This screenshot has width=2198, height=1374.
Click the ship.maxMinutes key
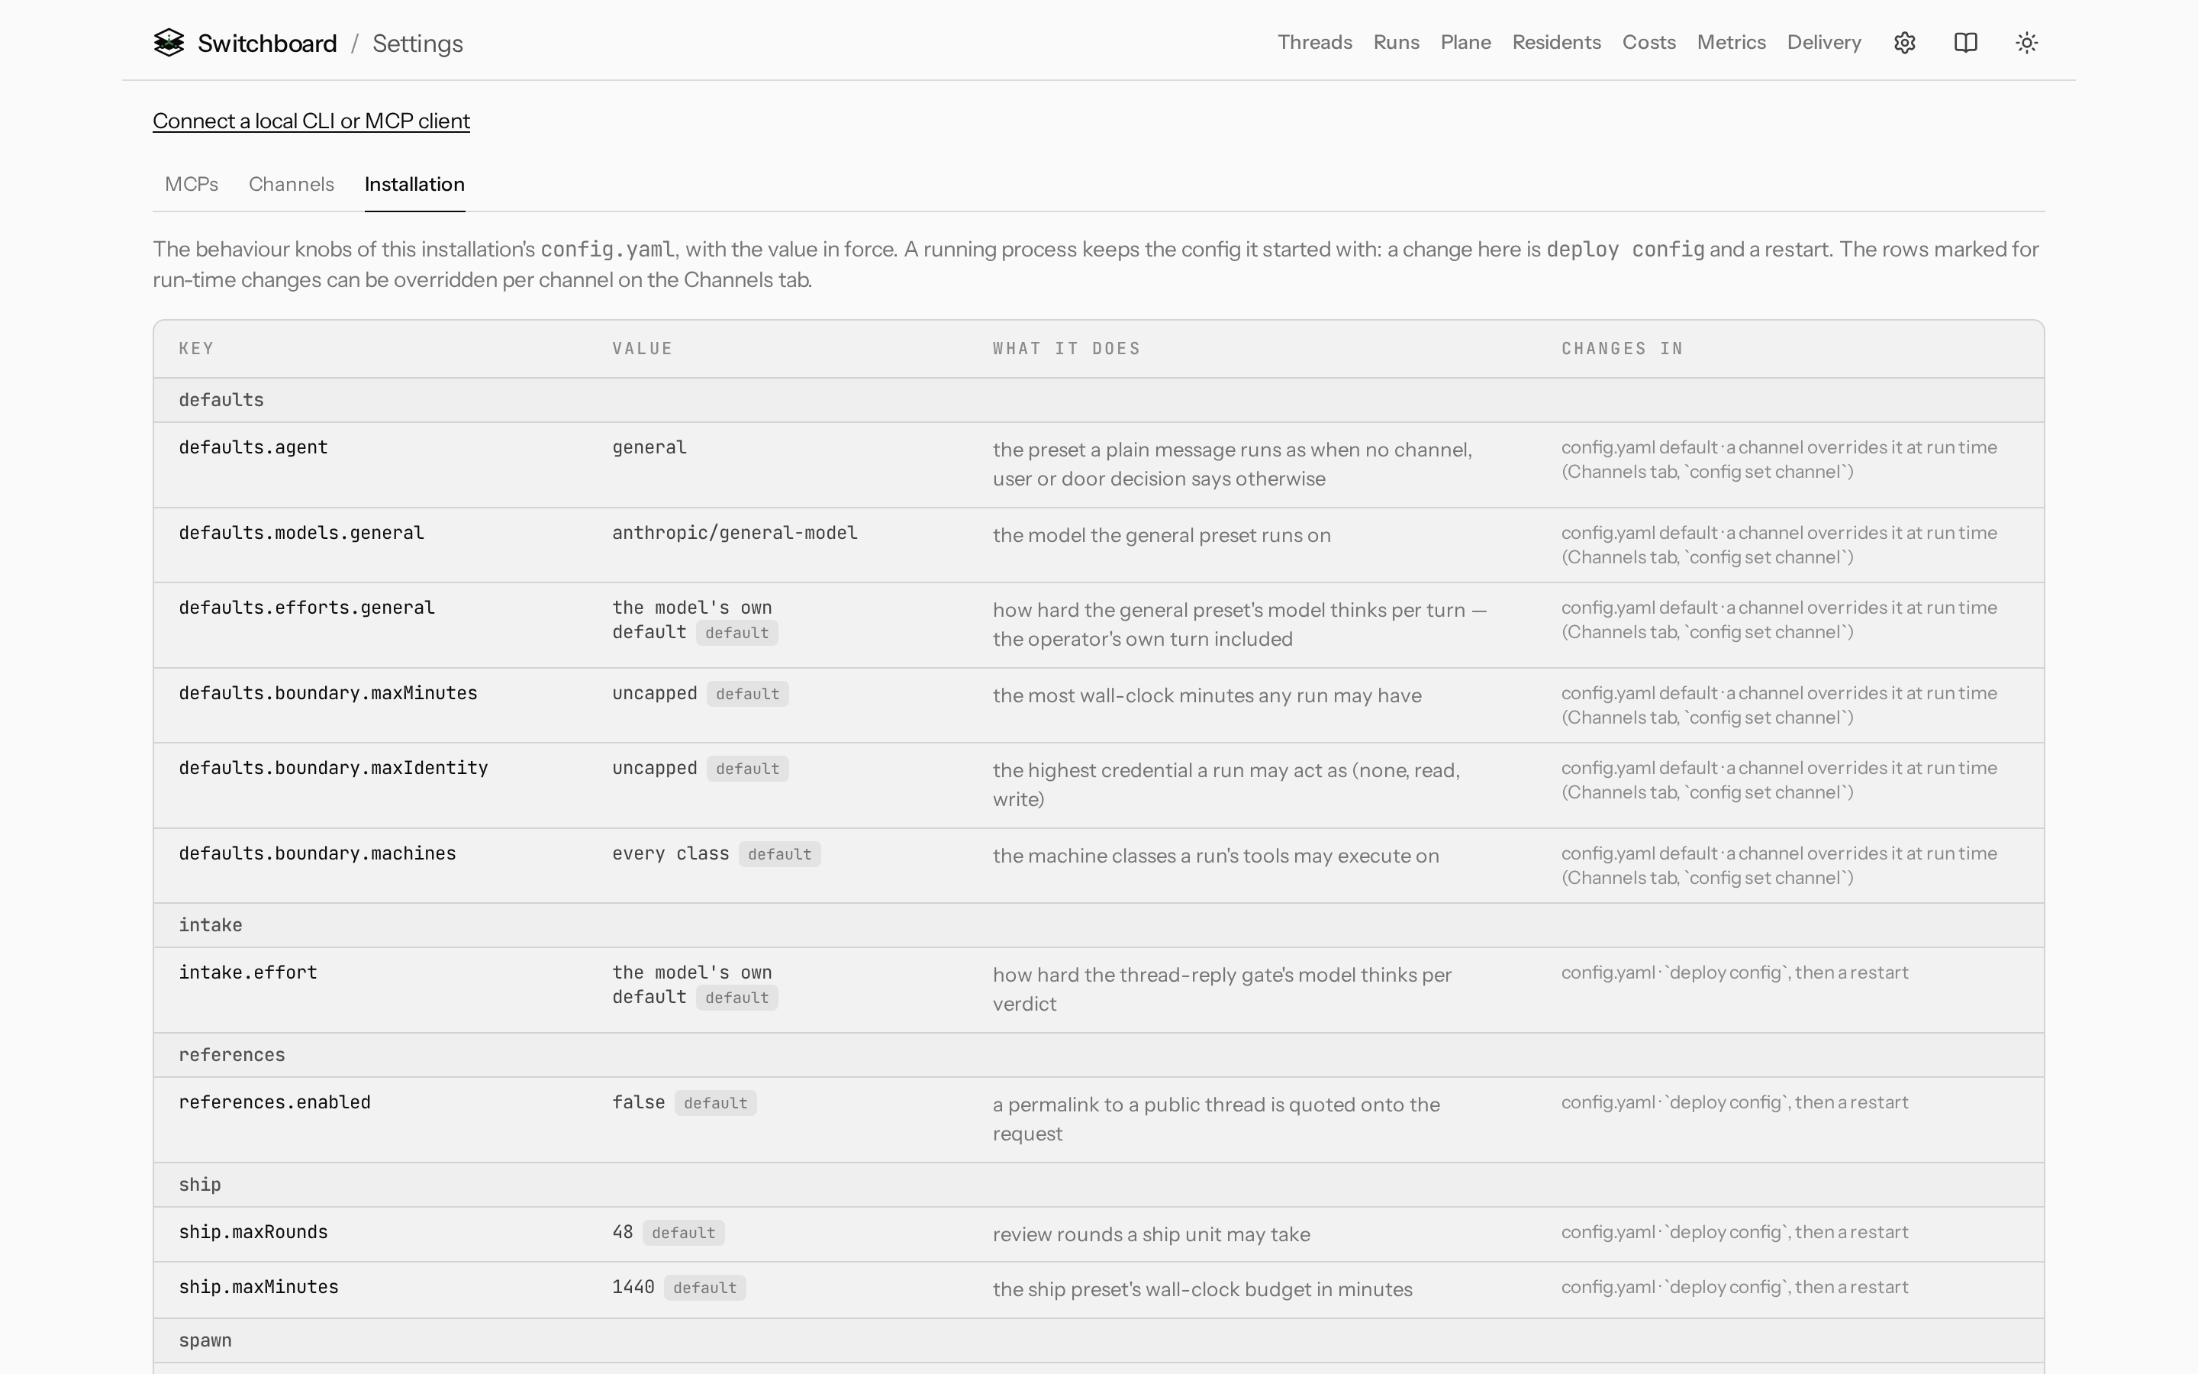259,1287
